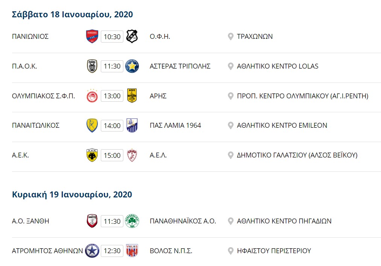Click the ΠΑΝΑΘΗΝΑΪΚΟΣ Α.Ο. team name

pos(183,221)
